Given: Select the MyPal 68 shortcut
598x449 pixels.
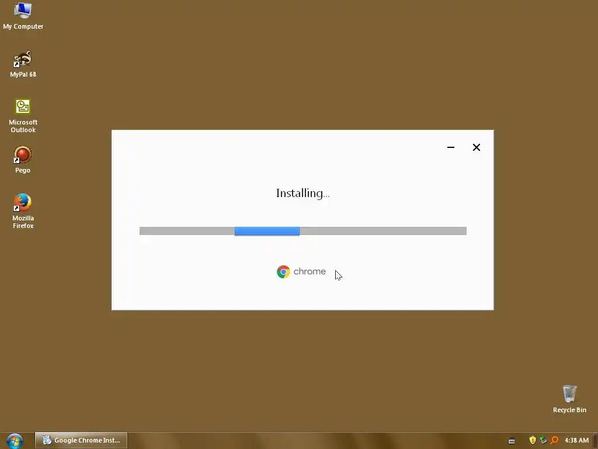Looking at the screenshot, I should (23, 64).
